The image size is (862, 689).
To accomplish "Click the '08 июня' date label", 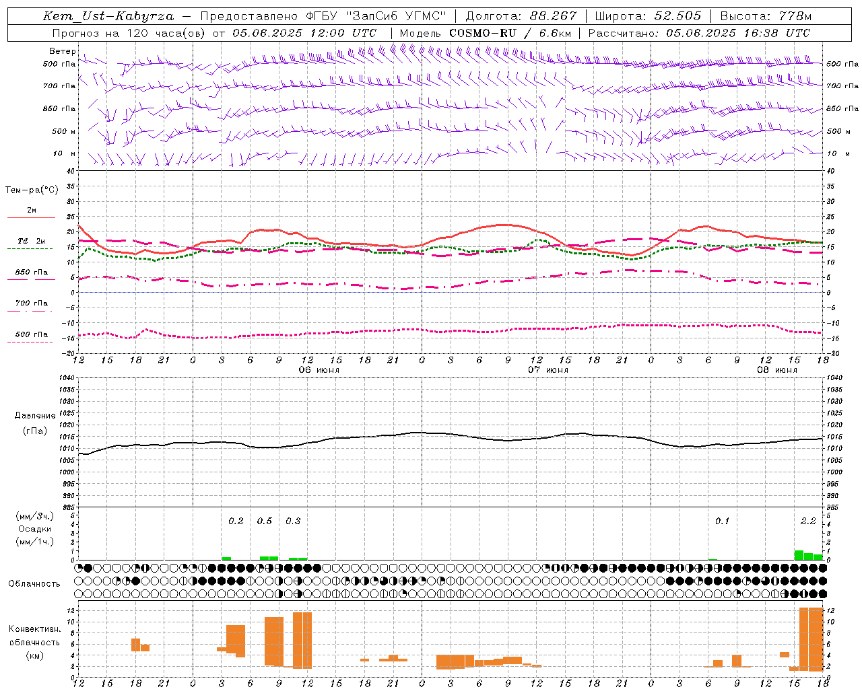I will [x=776, y=370].
